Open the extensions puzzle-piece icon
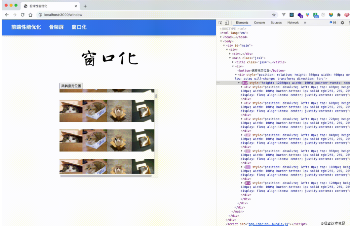This screenshot has height=226, width=354. tap(339, 15)
